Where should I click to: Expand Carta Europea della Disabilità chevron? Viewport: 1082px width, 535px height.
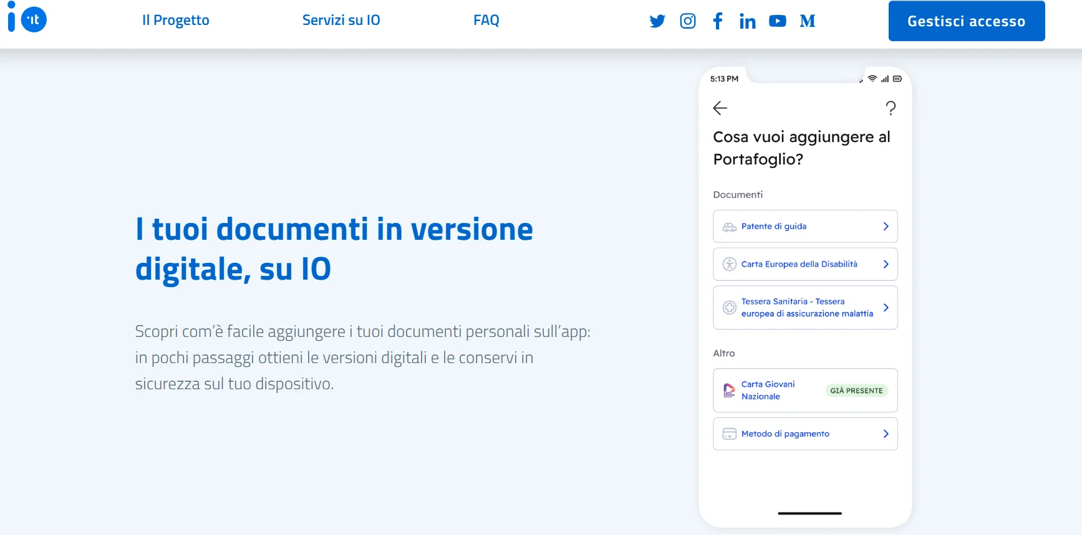click(886, 264)
